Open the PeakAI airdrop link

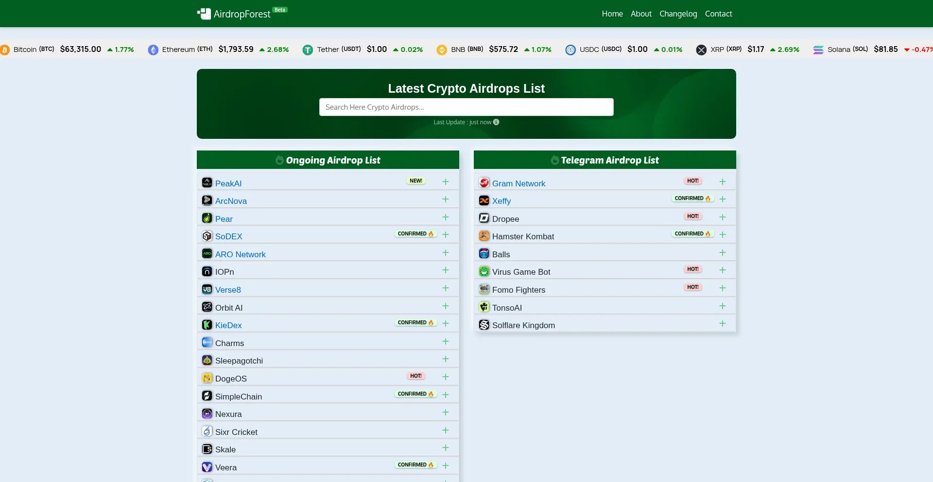coord(228,183)
